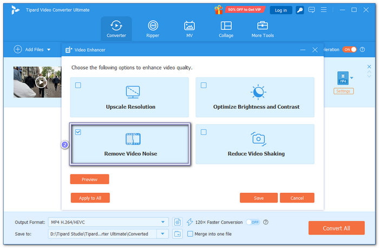Play the video thumbnail preview

pyautogui.click(x=41, y=82)
